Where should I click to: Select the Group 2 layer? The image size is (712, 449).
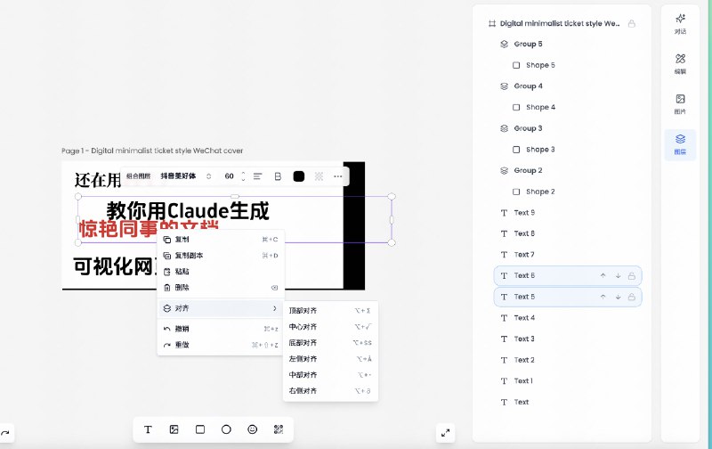coord(568,170)
